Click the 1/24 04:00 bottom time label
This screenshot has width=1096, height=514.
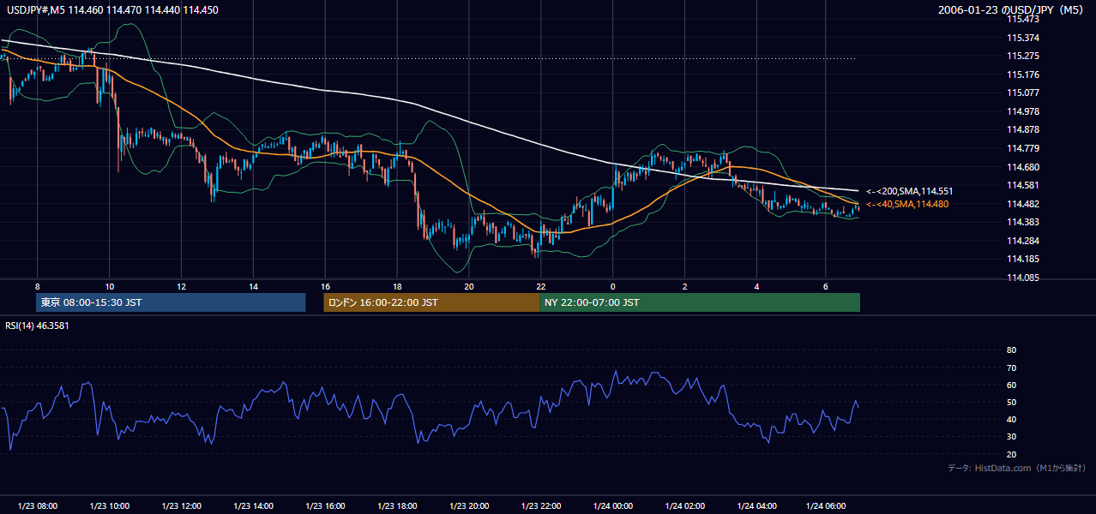point(756,505)
